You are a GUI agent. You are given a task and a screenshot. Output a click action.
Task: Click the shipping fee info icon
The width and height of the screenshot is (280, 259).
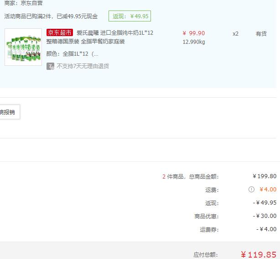pos(251,189)
